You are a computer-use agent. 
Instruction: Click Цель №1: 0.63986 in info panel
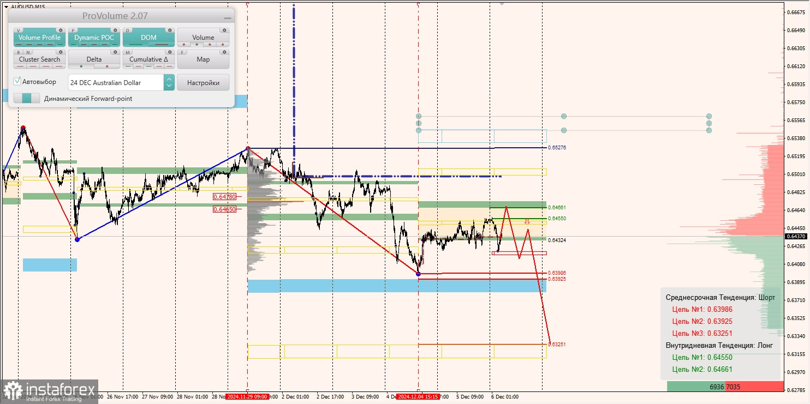pyautogui.click(x=702, y=309)
